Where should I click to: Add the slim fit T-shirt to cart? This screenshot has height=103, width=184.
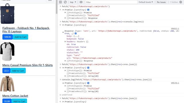tap(18, 71)
